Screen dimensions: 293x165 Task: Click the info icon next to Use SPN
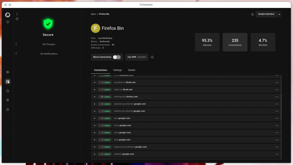(153, 57)
